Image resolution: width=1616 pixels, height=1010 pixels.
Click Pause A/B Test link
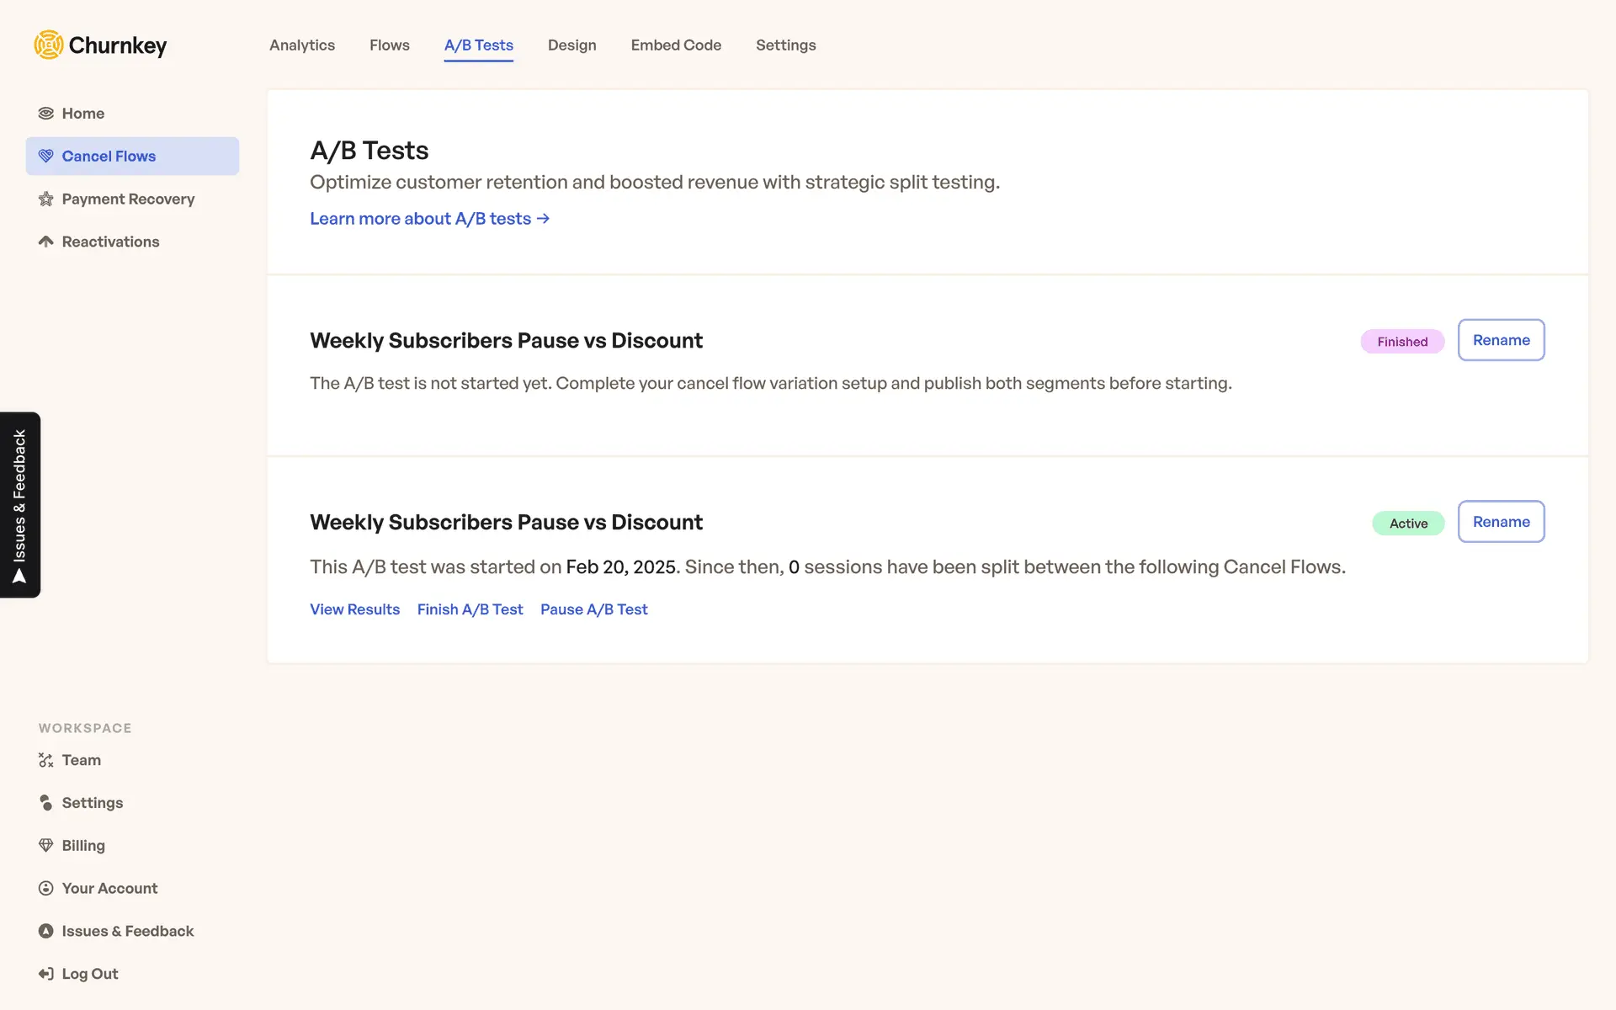[x=593, y=609]
